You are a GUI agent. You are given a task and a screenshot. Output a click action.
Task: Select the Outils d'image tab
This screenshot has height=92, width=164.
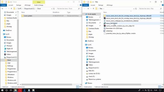coord(39,5)
